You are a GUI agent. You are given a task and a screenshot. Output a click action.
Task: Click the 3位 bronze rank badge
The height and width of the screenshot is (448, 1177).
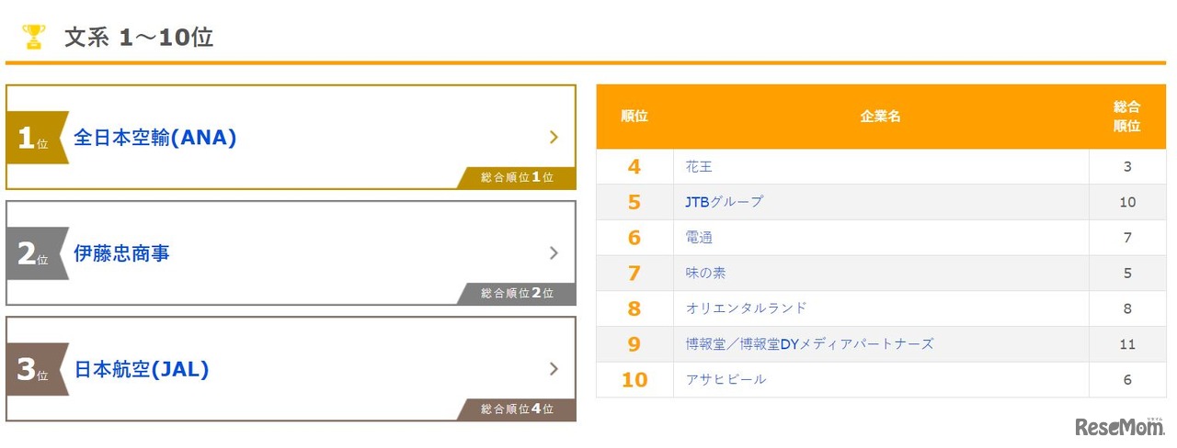pos(35,369)
